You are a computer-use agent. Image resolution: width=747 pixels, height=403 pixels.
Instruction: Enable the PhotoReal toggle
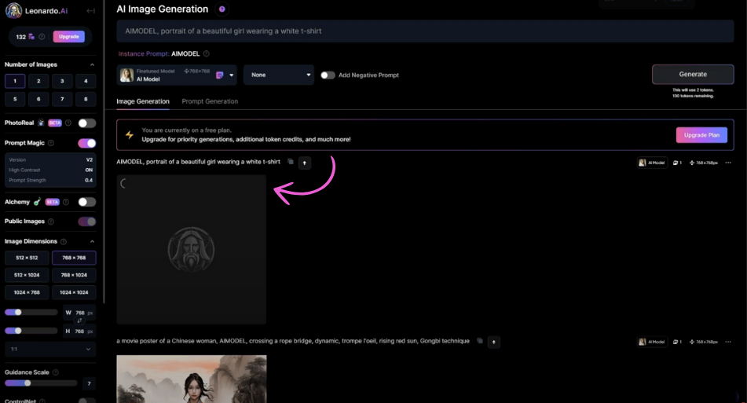[x=86, y=123]
